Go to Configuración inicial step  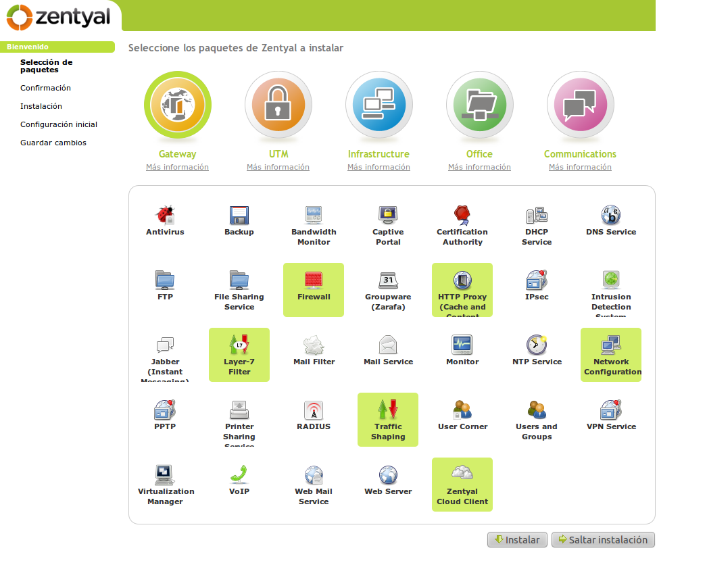click(59, 124)
